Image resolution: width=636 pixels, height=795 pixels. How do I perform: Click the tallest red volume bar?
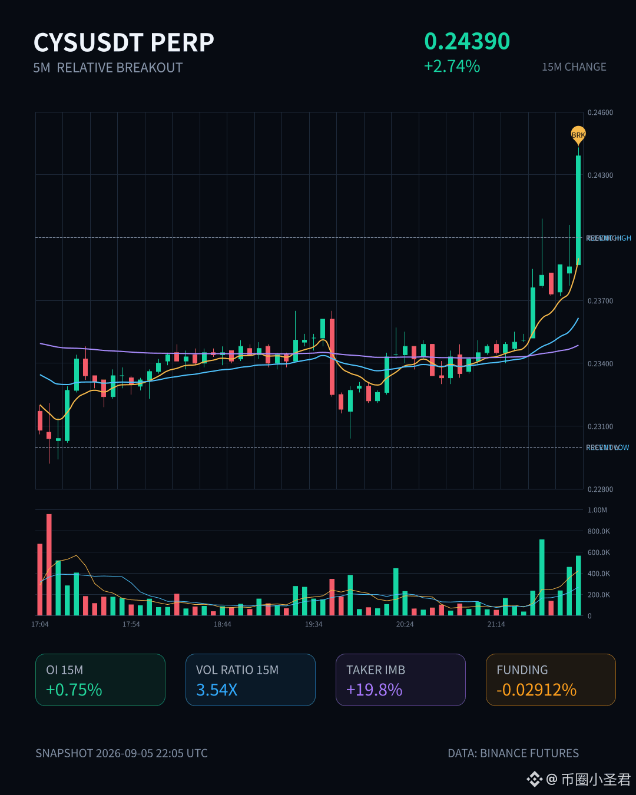tap(49, 565)
